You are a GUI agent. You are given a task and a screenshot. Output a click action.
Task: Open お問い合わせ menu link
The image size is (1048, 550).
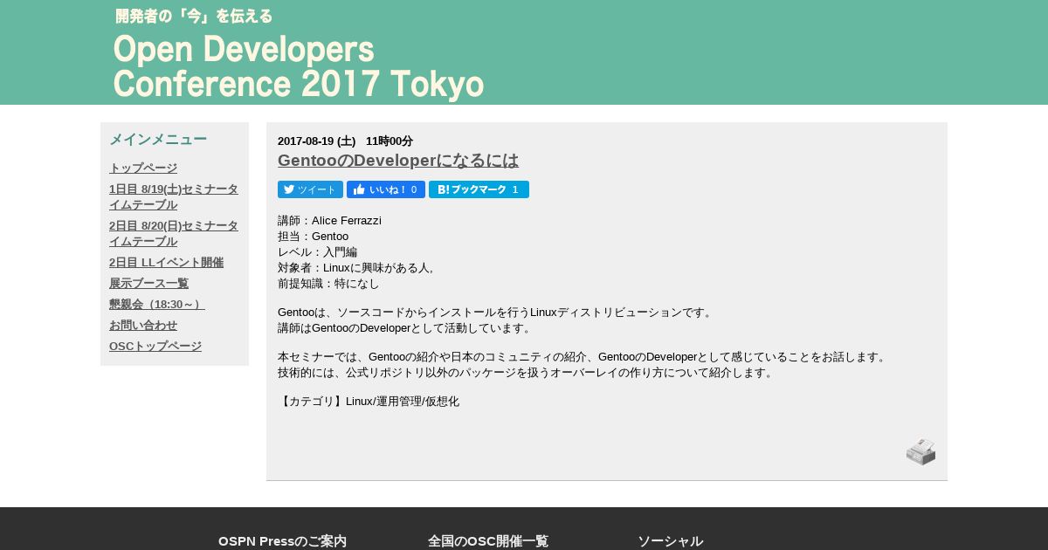pos(143,325)
